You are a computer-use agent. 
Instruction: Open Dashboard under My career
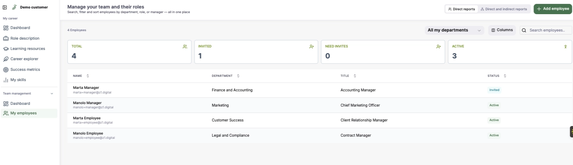pos(20,28)
